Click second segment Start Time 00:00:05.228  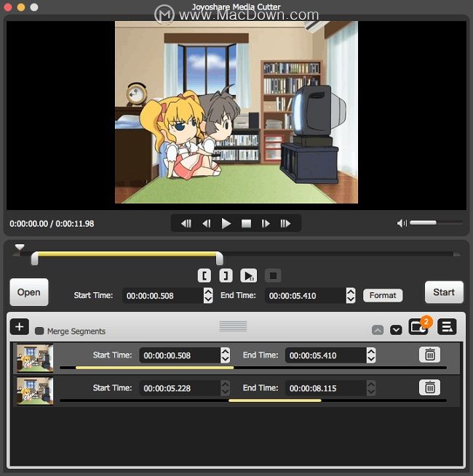point(180,388)
